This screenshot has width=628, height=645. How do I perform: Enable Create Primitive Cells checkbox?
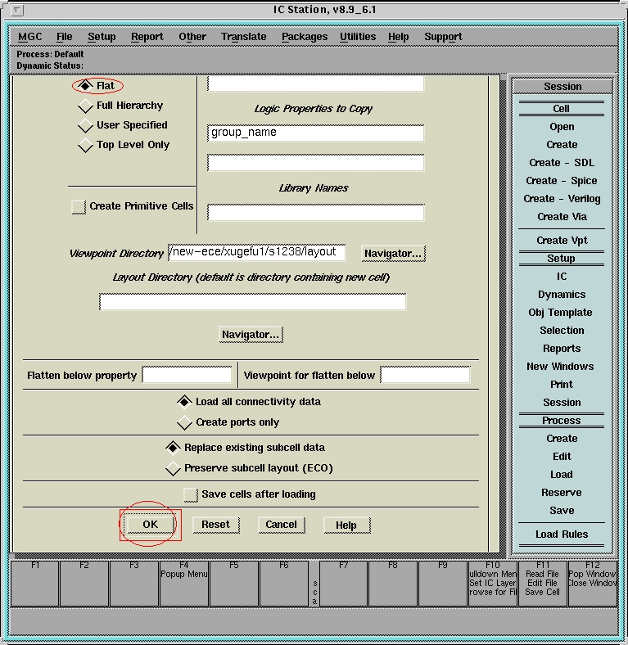click(x=79, y=207)
